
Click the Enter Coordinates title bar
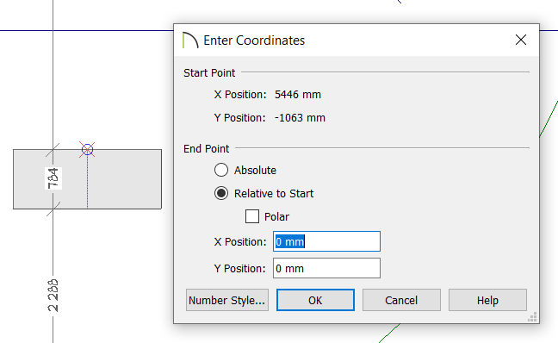tap(356, 41)
